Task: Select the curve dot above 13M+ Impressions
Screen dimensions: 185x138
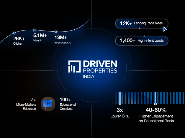Action: tap(55, 32)
